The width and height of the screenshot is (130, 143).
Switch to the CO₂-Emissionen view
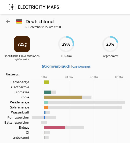pyautogui.click(x=81, y=67)
